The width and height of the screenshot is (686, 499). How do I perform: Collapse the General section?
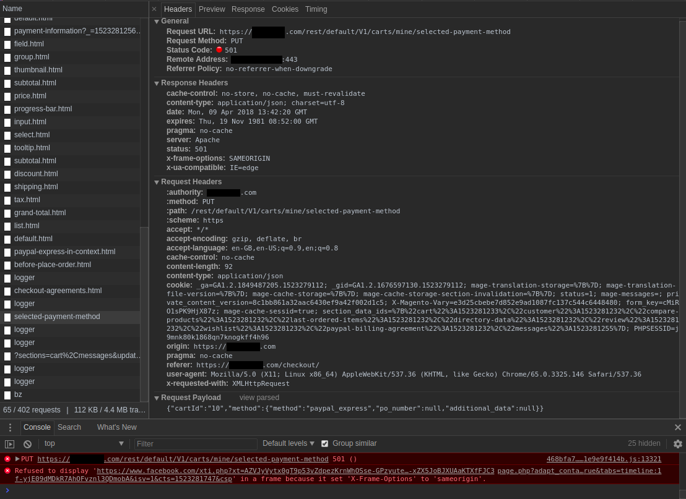tap(157, 22)
